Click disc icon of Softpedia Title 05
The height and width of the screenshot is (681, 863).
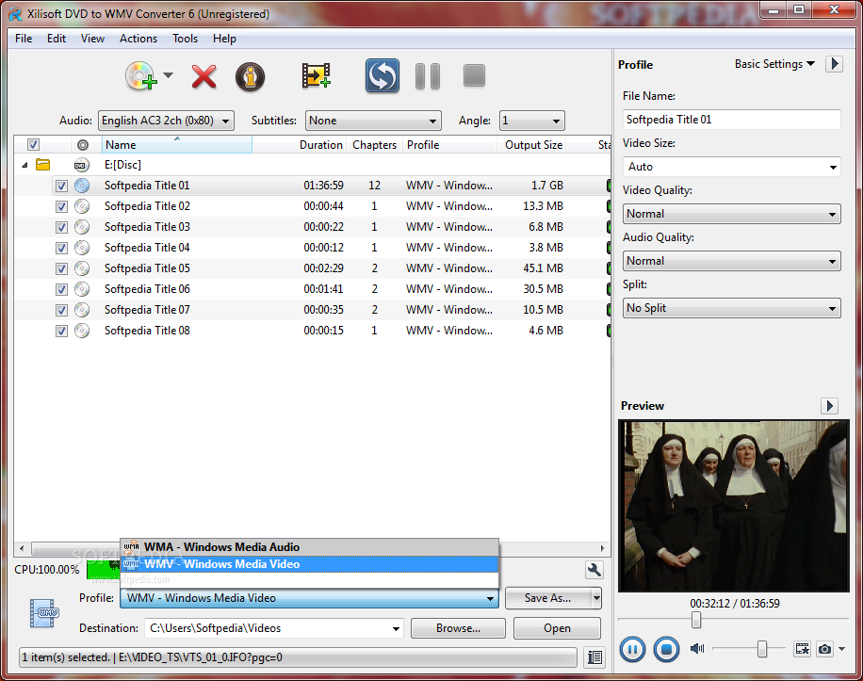click(82, 268)
